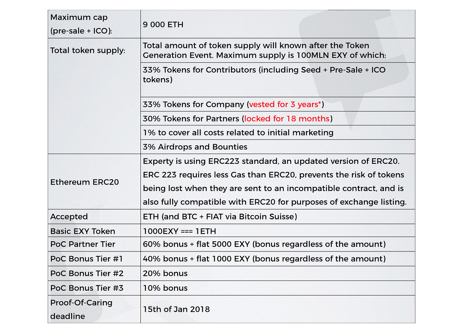Click the '33% Tokens for Contributors' row

coord(264,74)
